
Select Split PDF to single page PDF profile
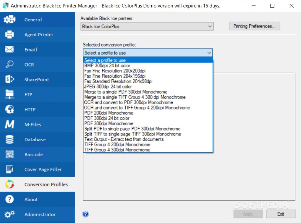tap(148, 129)
